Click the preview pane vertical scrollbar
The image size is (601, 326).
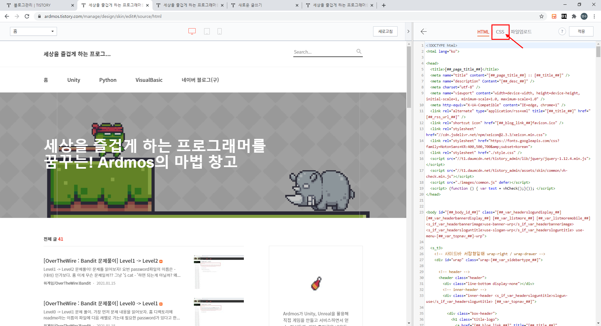[409, 77]
